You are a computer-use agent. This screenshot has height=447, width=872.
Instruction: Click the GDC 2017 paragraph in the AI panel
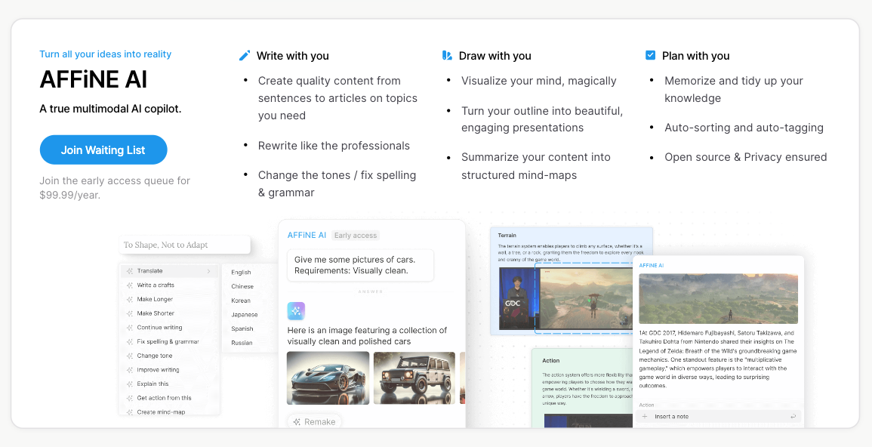coord(718,359)
